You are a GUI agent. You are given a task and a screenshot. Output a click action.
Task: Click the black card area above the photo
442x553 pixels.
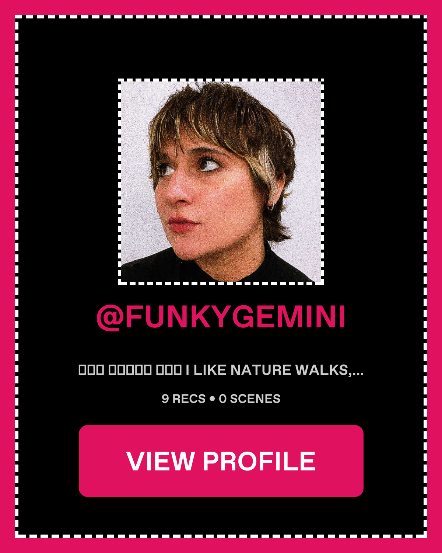(x=221, y=48)
